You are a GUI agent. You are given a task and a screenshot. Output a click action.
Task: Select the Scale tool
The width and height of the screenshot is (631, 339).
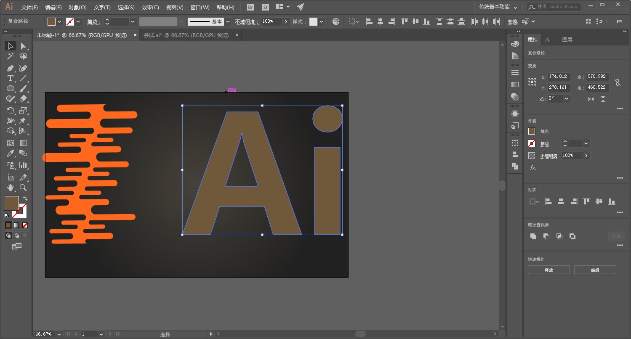pyautogui.click(x=23, y=111)
